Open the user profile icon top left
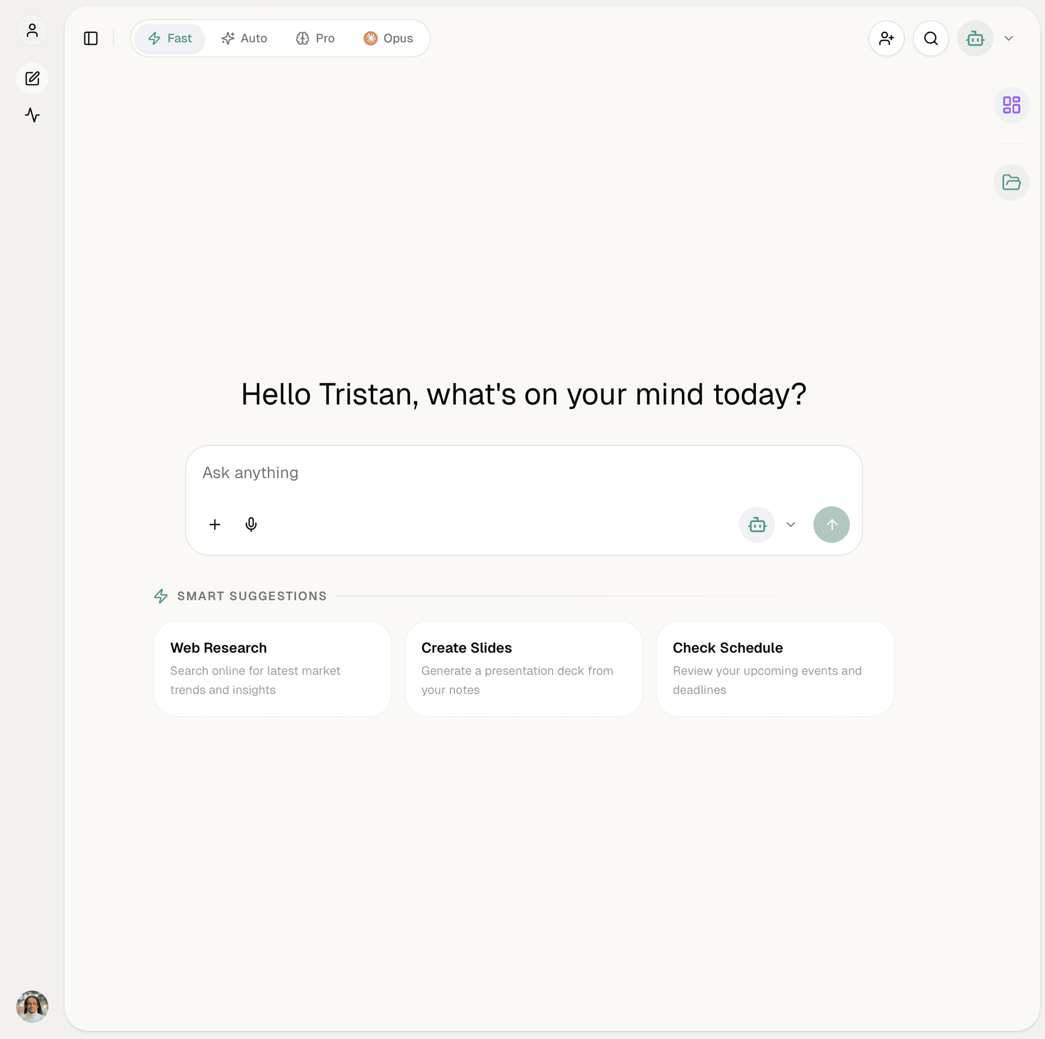 [x=32, y=30]
